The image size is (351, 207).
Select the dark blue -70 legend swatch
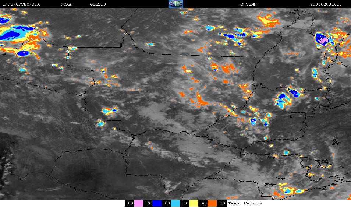pyautogui.click(x=157, y=203)
